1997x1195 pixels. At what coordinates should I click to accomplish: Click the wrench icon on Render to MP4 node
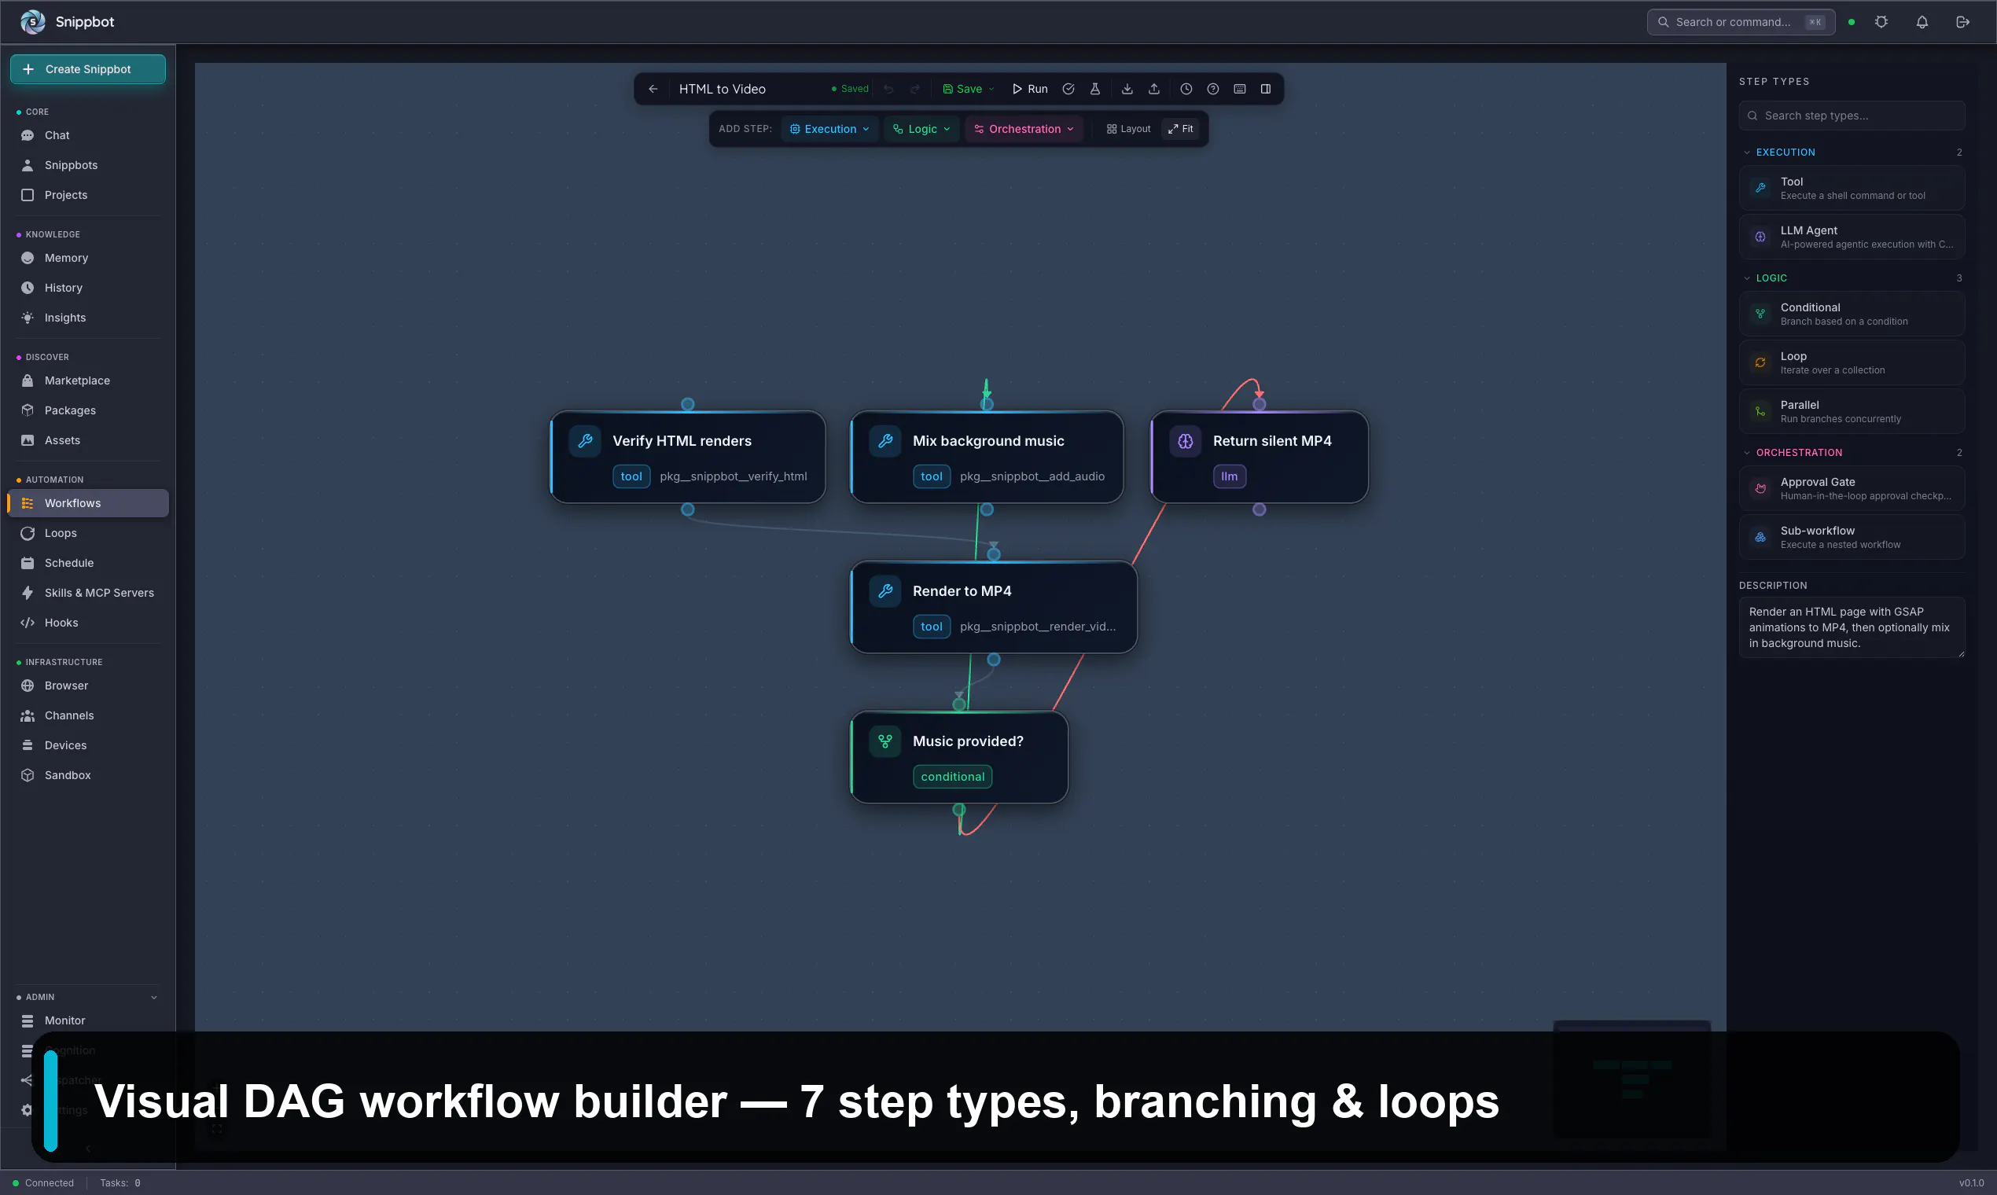(x=886, y=591)
